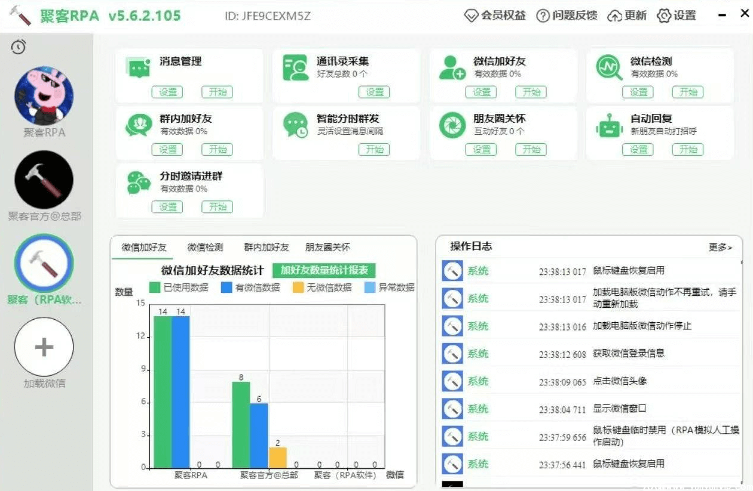Expand operation log with 更多>

[x=720, y=247]
